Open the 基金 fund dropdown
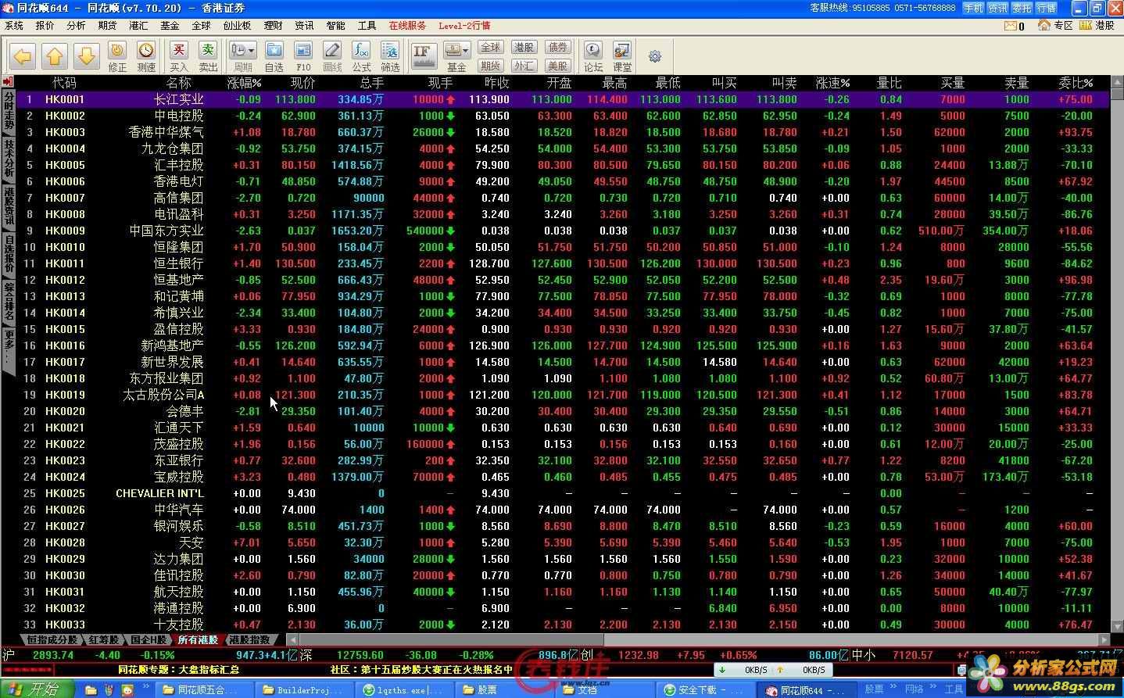 point(456,56)
